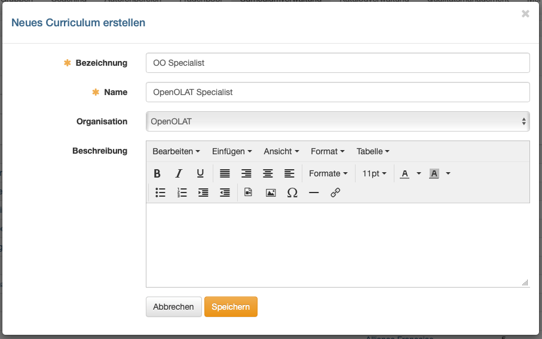Toggle bold formatting in the editor
The width and height of the screenshot is (542, 339).
[x=157, y=173]
